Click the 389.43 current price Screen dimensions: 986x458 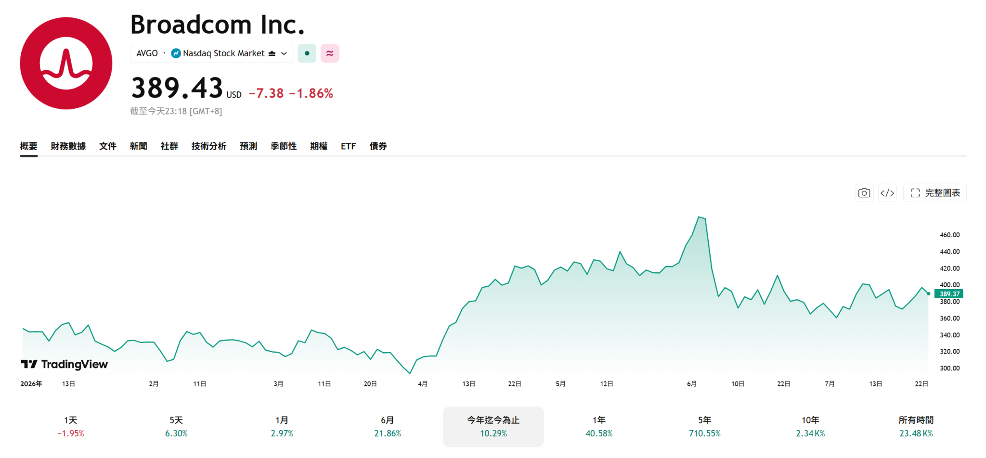177,88
